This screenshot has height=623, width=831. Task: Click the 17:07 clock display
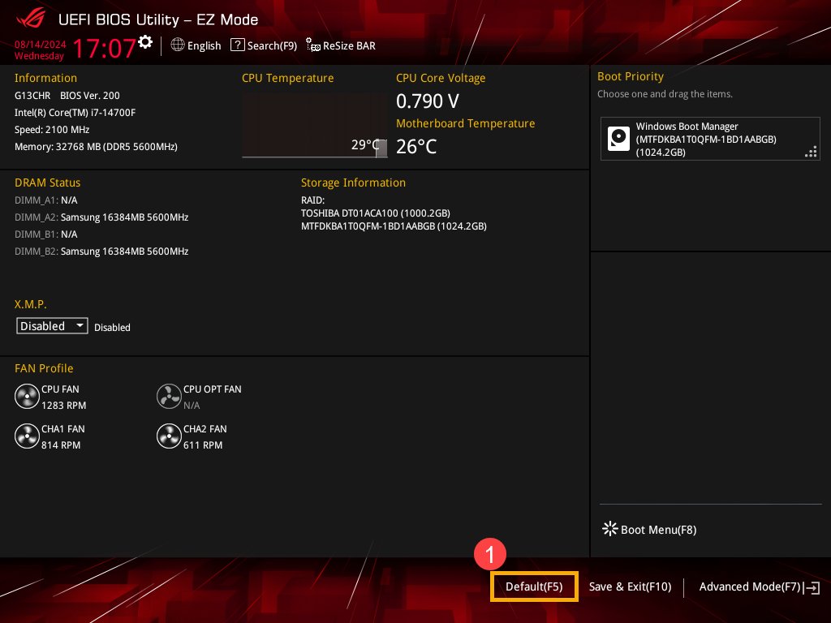tap(104, 48)
